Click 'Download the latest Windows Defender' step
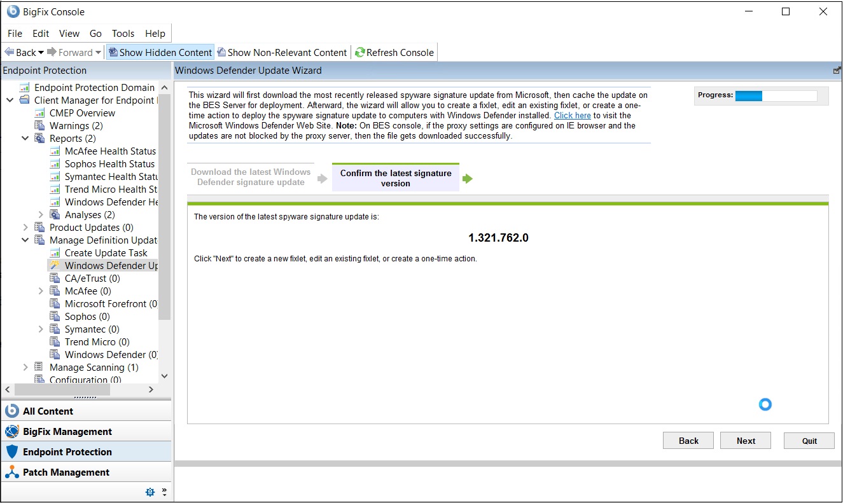Image resolution: width=843 pixels, height=503 pixels. coord(251,177)
